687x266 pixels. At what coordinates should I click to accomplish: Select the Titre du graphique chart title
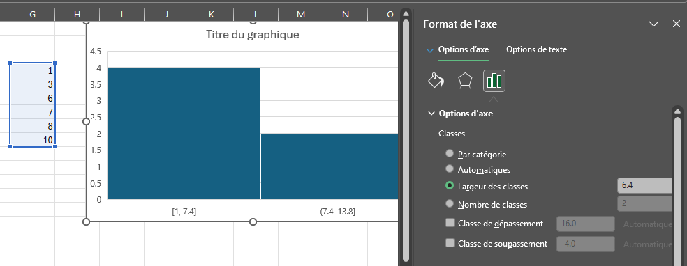[x=252, y=35]
